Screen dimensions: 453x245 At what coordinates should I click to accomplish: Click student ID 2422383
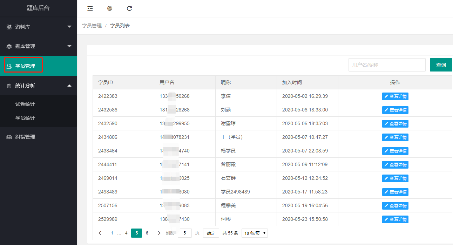click(108, 96)
